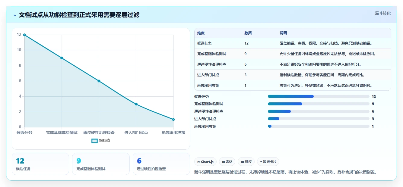This screenshot has height=187, width=403.
Task: Click the 完成基础体验测试 progress bar
Action: [x=319, y=104]
